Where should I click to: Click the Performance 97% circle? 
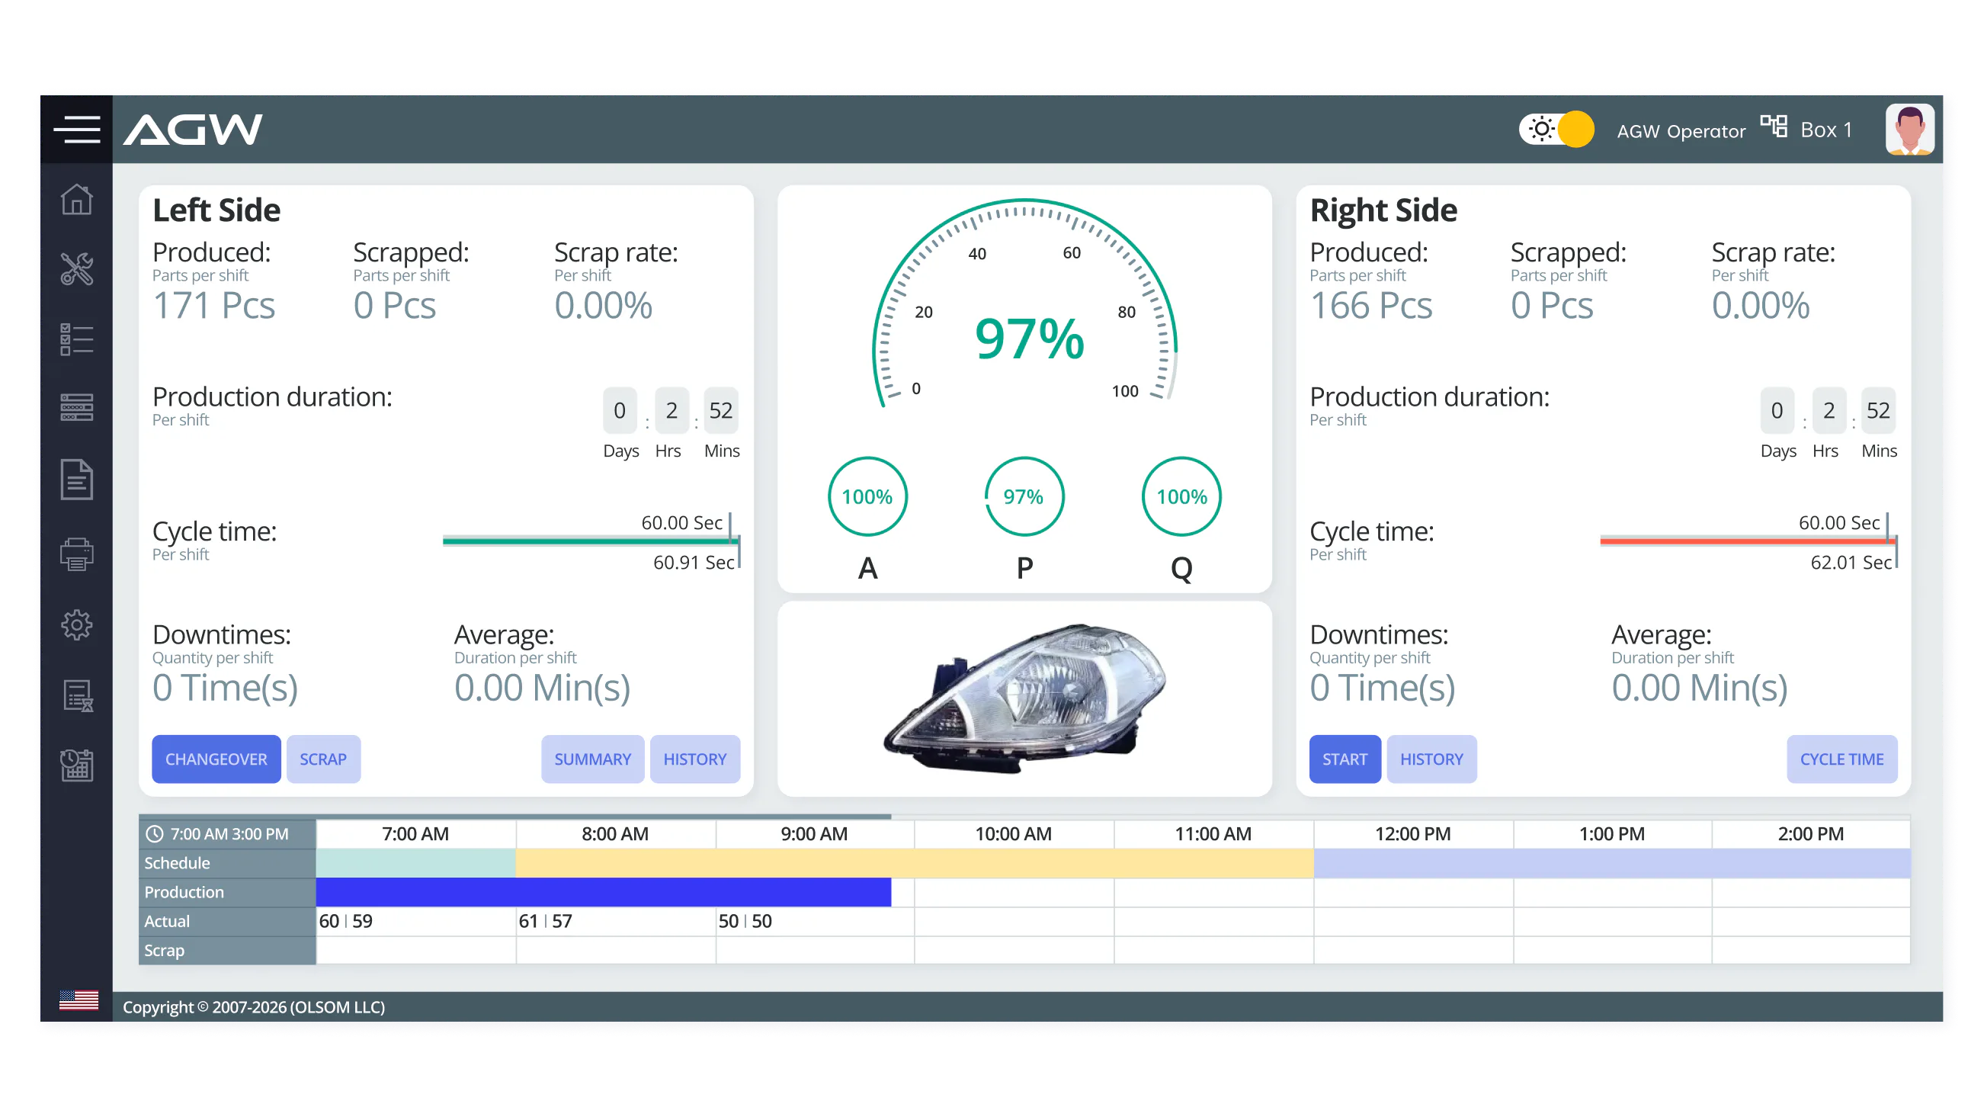pos(1024,497)
